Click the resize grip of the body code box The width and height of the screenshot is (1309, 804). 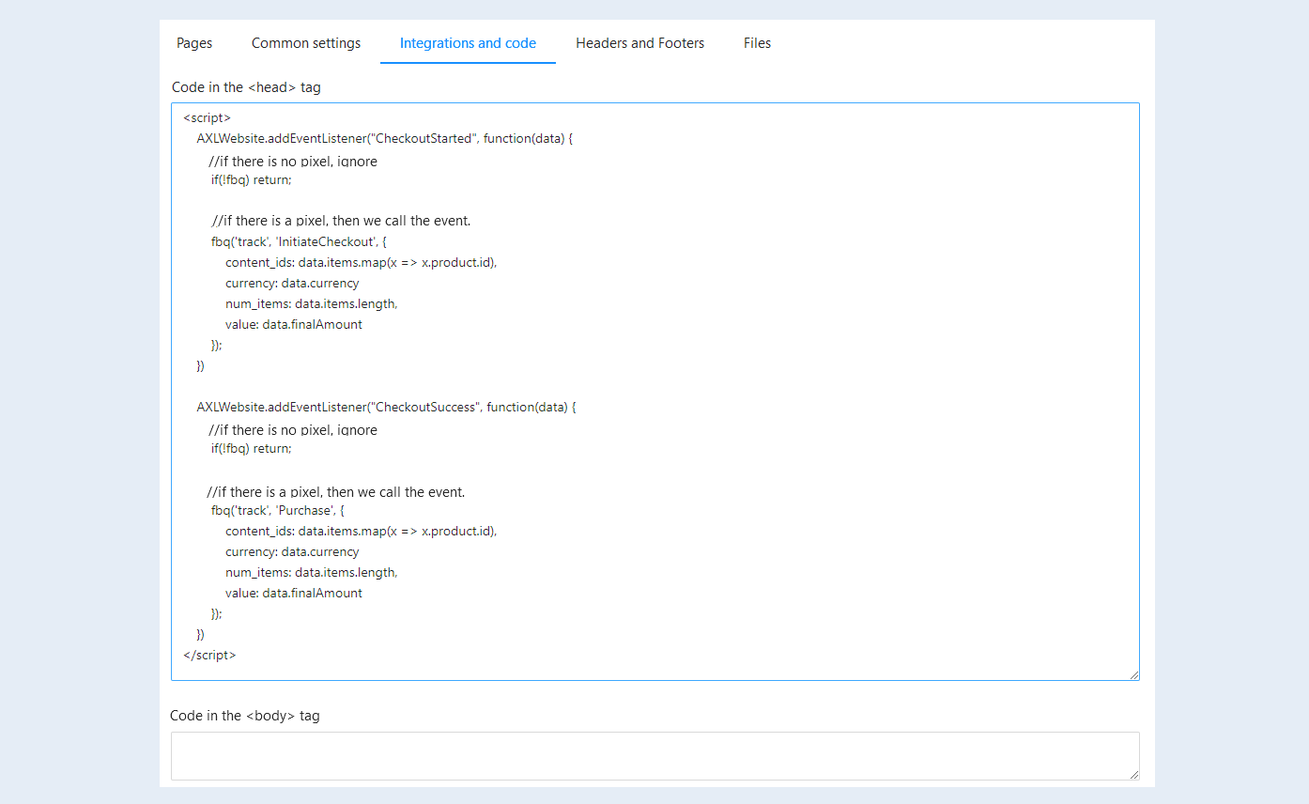(1134, 774)
